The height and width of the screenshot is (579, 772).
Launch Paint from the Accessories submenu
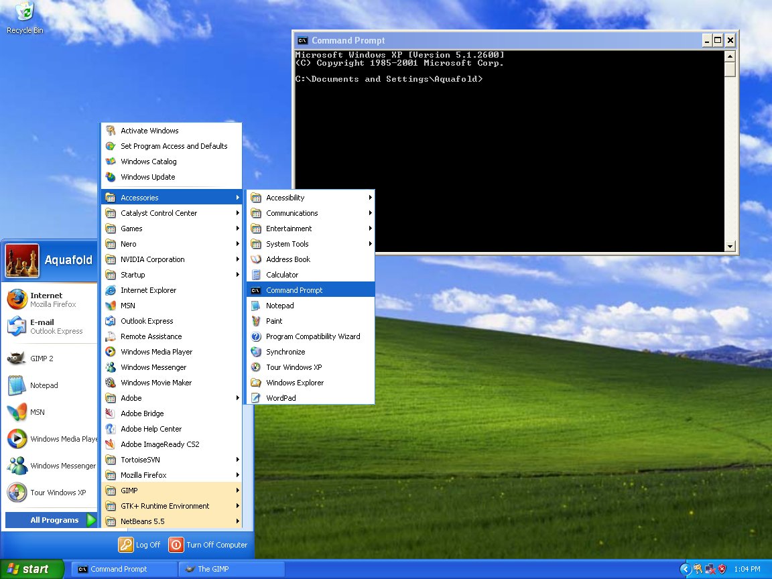274,321
